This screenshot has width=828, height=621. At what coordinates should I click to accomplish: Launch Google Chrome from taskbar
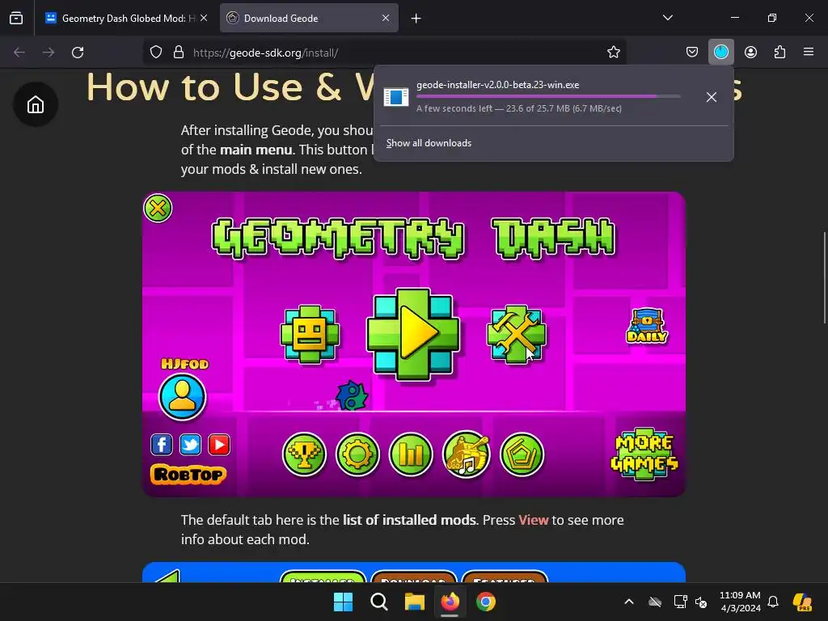(486, 602)
